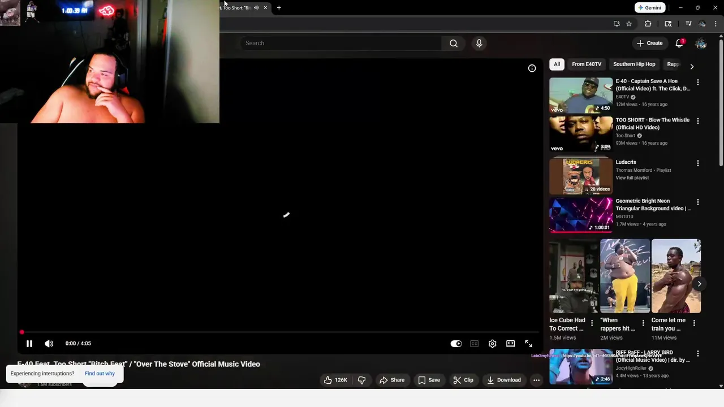
Task: Open Chrome media controls icon
Action: coord(688,24)
